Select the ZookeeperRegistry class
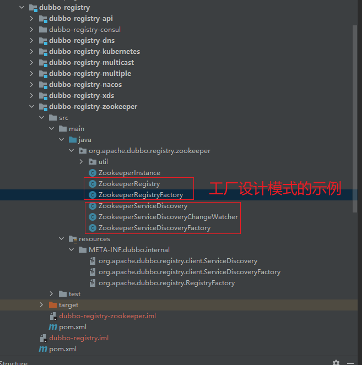 pyautogui.click(x=129, y=184)
